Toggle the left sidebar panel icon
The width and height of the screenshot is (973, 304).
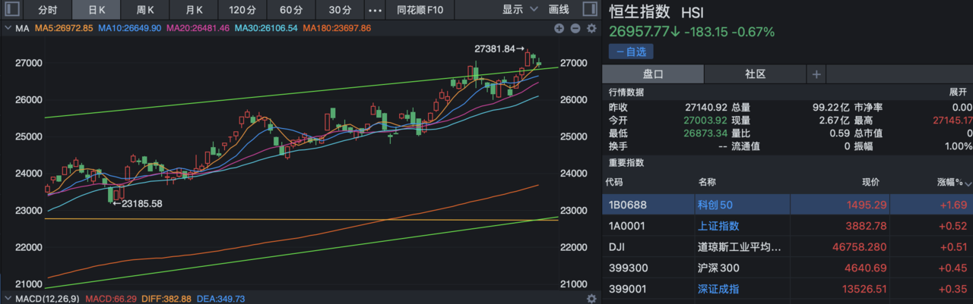tap(14, 10)
